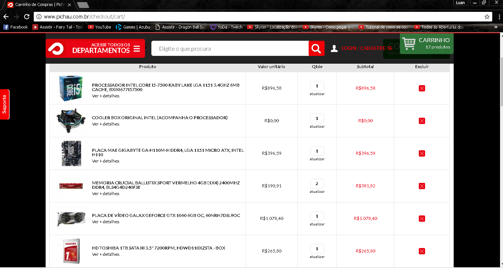
Task: Bookmark page with the star icon
Action: coord(487,17)
